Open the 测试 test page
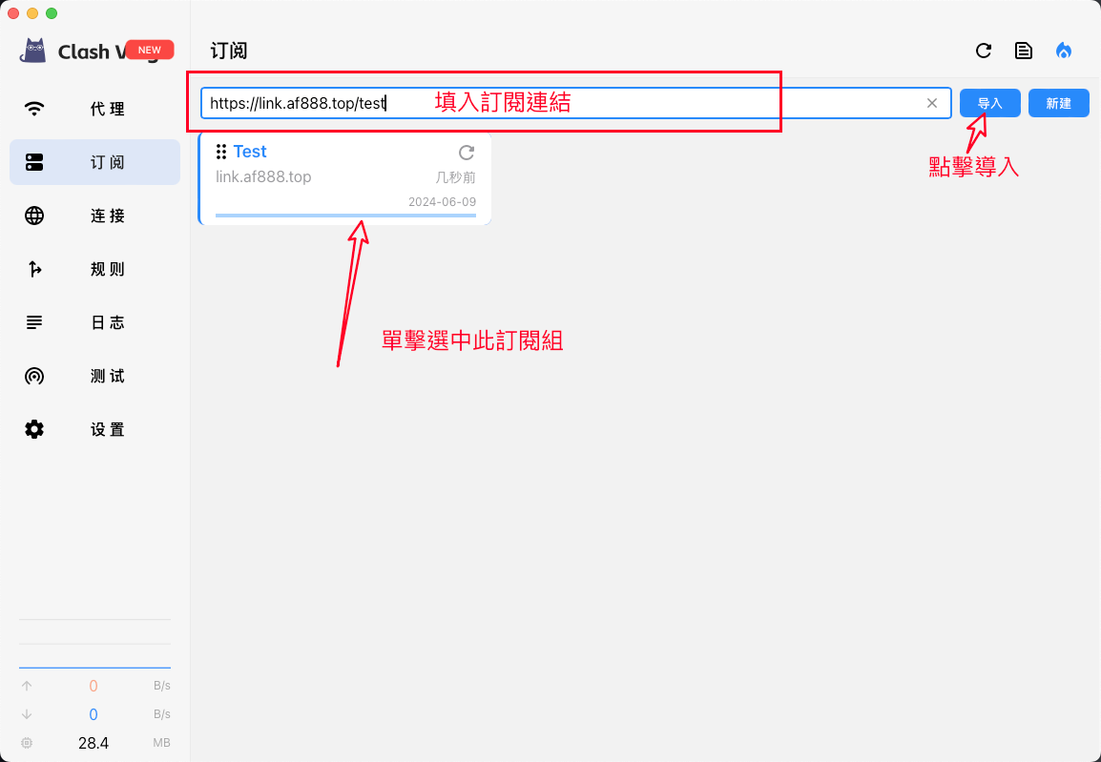Viewport: 1101px width, 762px height. click(x=94, y=376)
